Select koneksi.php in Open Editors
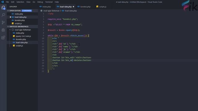Screen dimensions: 198x111 pyautogui.click(x=19, y=20)
